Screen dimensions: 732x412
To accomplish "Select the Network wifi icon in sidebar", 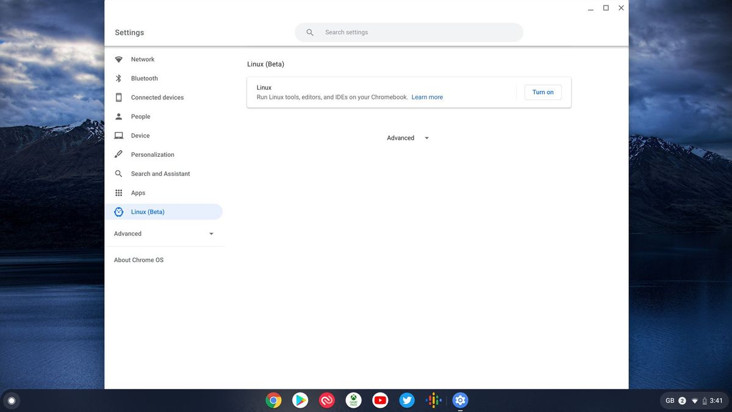I will (118, 59).
